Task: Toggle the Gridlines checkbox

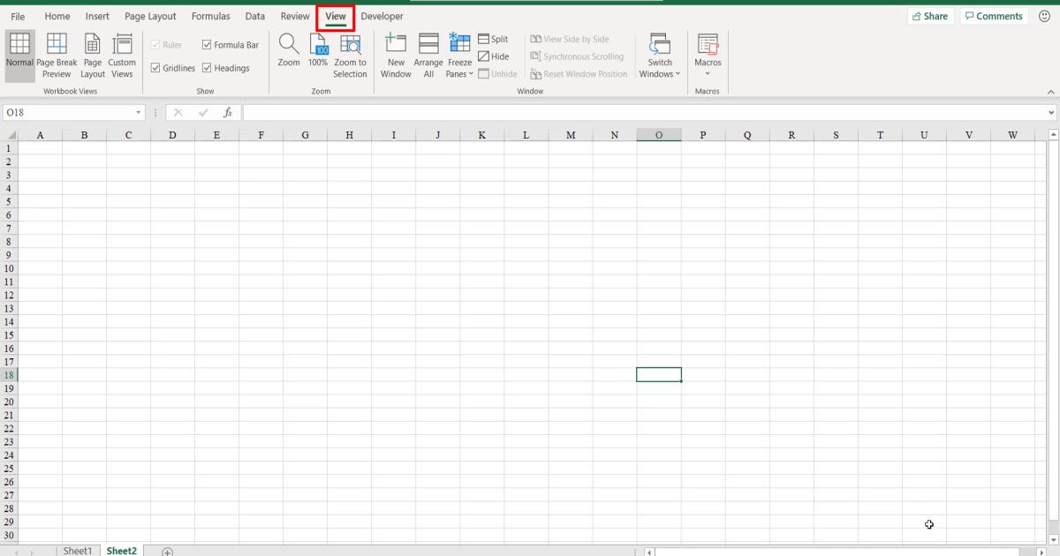Action: (156, 68)
